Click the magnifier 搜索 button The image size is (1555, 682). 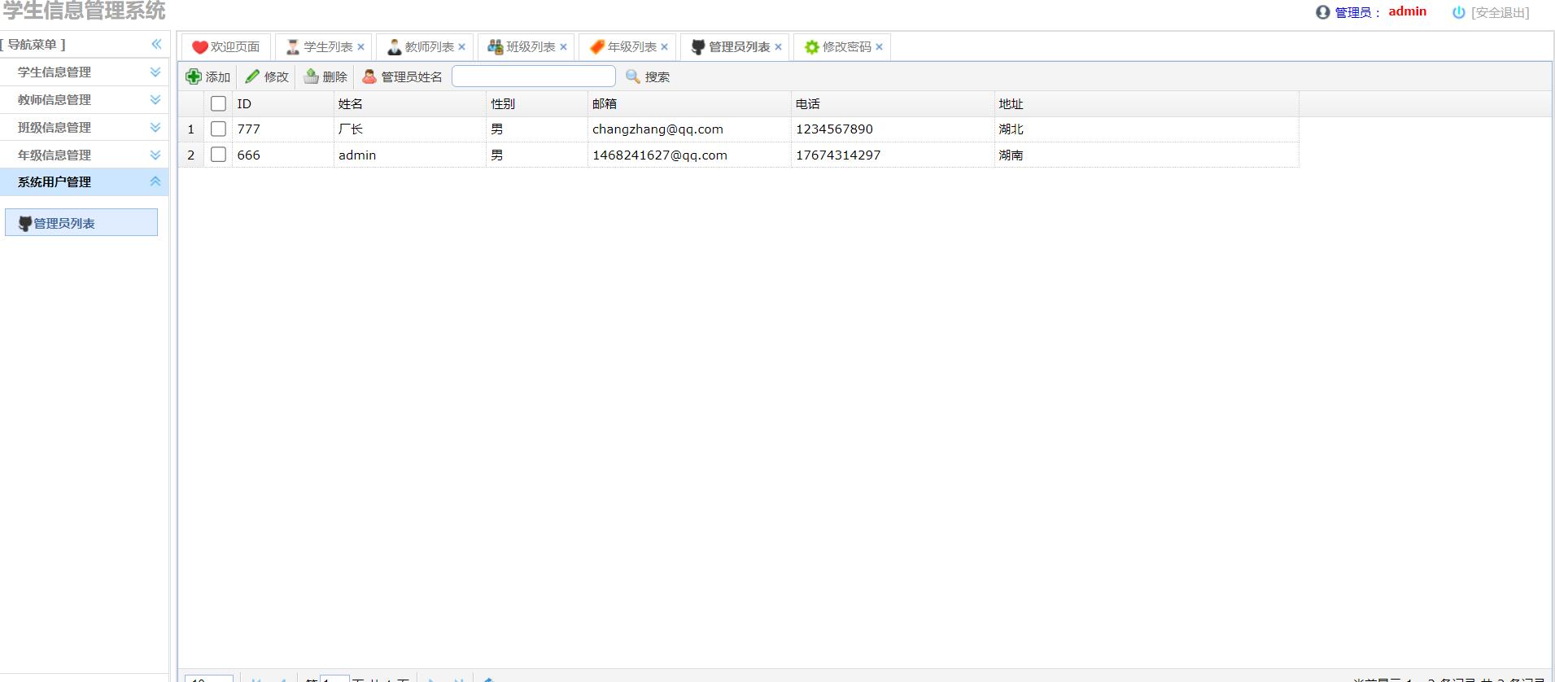coord(648,77)
